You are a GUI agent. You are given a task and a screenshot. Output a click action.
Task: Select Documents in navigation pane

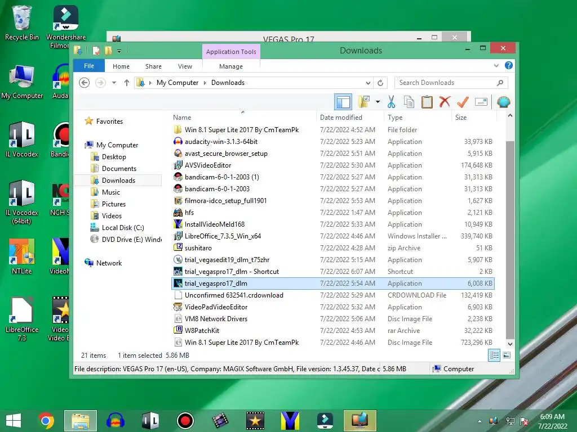[119, 169]
